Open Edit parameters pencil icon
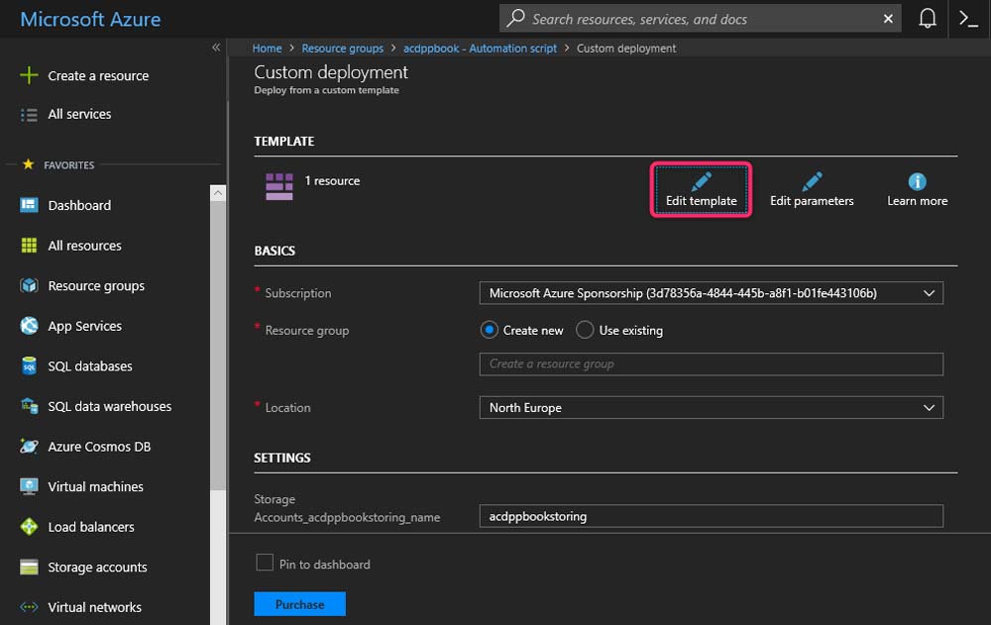Screen dimensions: 991x625 812,181
